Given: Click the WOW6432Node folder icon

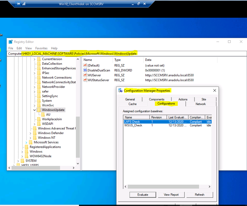Looking at the screenshot, I should click(27, 156).
